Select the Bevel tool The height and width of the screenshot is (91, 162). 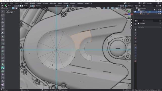(x=3, y=54)
